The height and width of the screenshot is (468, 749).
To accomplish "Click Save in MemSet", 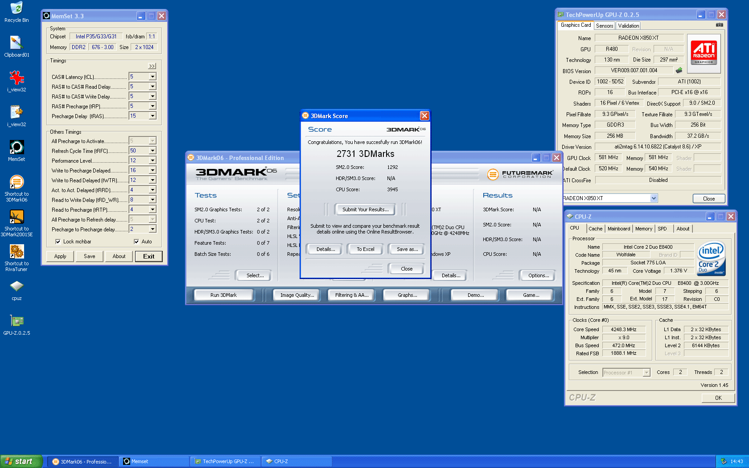I will [90, 256].
